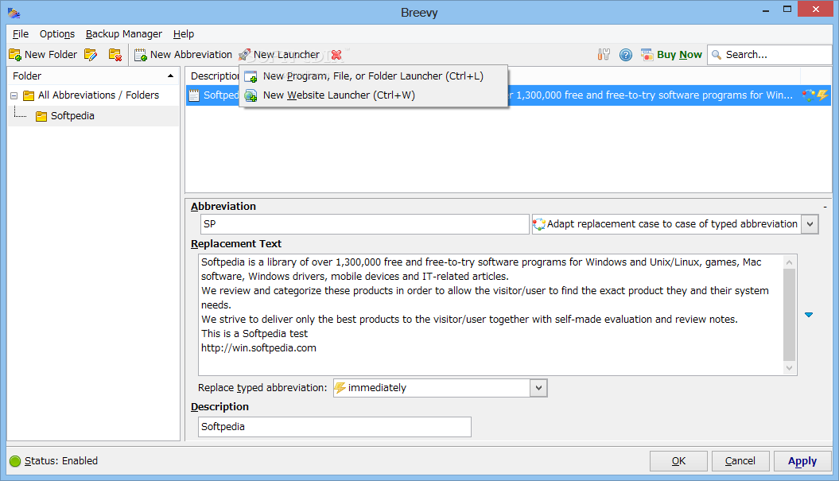Viewport: 839px width, 481px height.
Task: Click the Description field containing Softpedia
Action: pyautogui.click(x=335, y=427)
